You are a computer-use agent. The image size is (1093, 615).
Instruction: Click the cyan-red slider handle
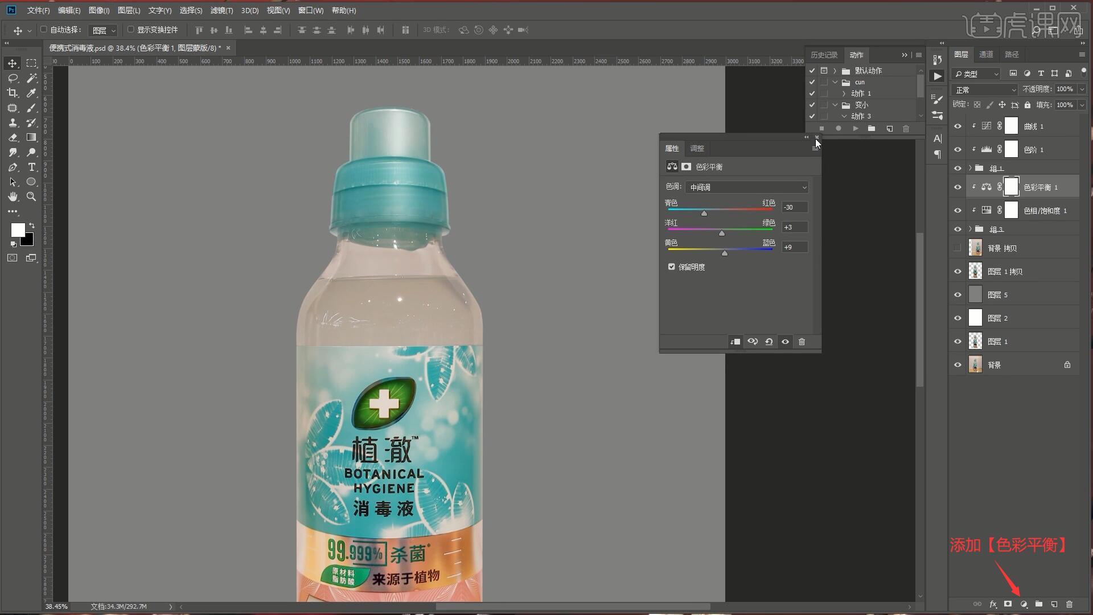704,214
